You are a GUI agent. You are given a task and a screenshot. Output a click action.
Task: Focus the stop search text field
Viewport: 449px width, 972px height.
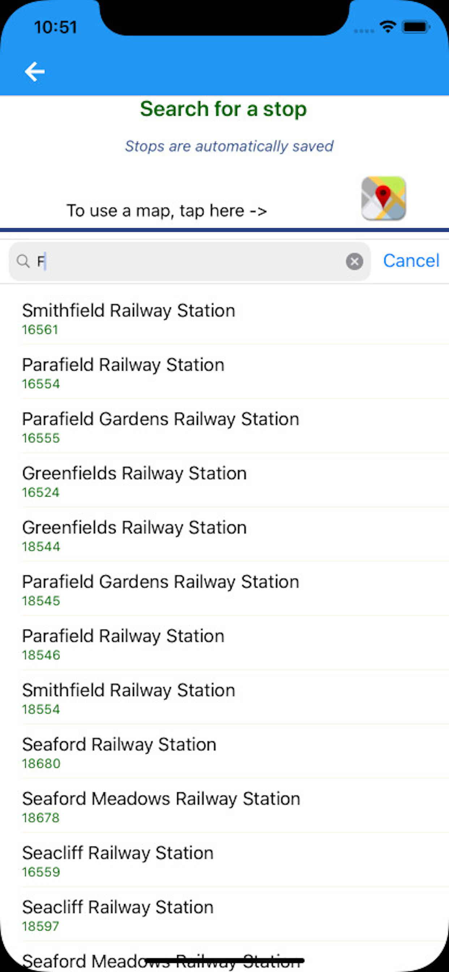[189, 261]
